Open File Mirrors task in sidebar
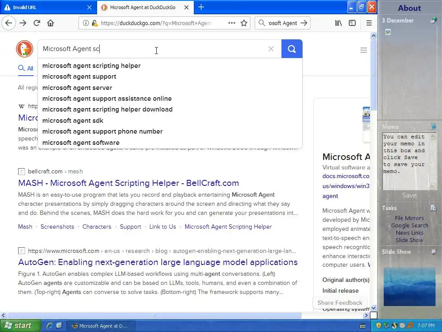 tap(409, 218)
